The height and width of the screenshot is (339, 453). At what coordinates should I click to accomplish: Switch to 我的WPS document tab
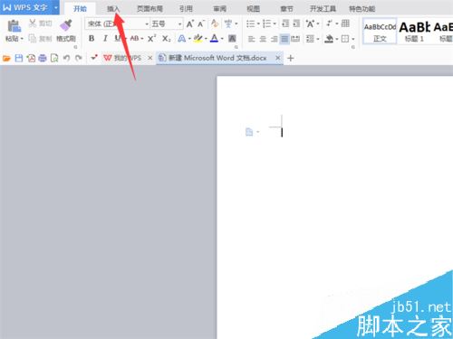122,58
